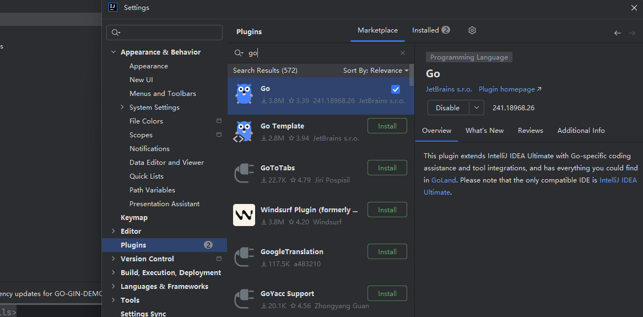643x317 pixels.
Task: Disable the Go plugin
Action: [x=448, y=108]
